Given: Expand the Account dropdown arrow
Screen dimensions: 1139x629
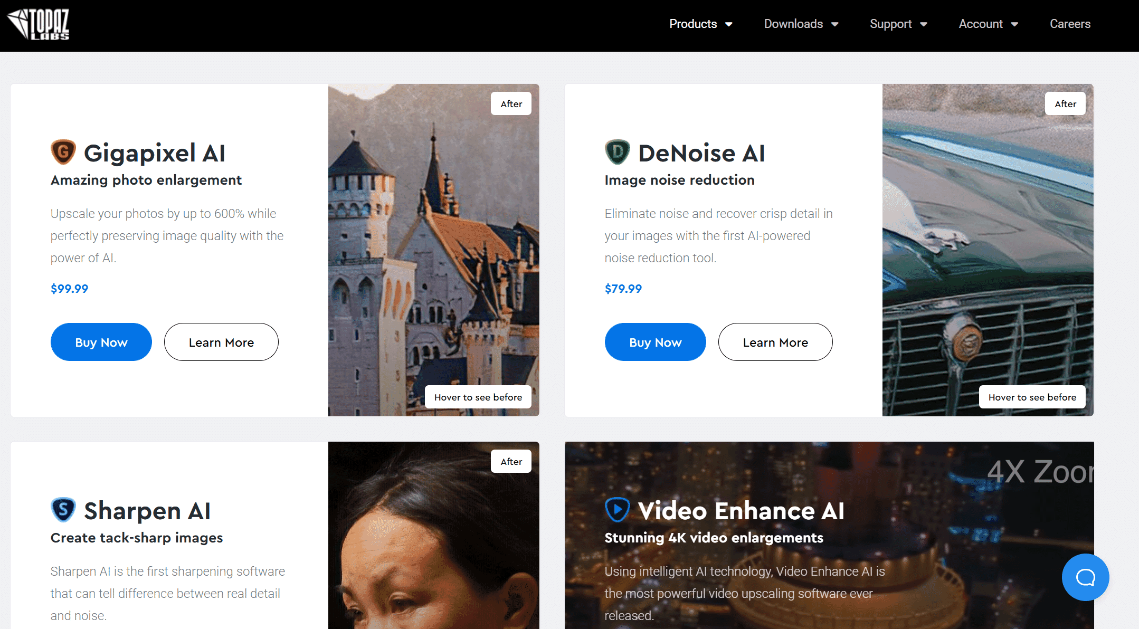Looking at the screenshot, I should point(1014,24).
